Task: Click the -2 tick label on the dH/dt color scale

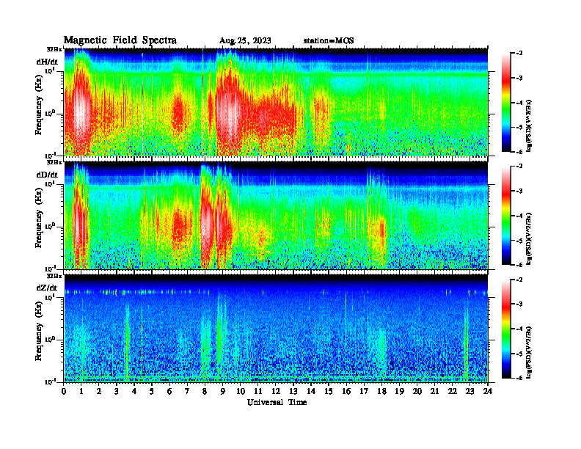Action: (519, 54)
